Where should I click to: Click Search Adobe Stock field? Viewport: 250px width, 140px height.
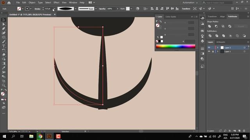pos(217,3)
